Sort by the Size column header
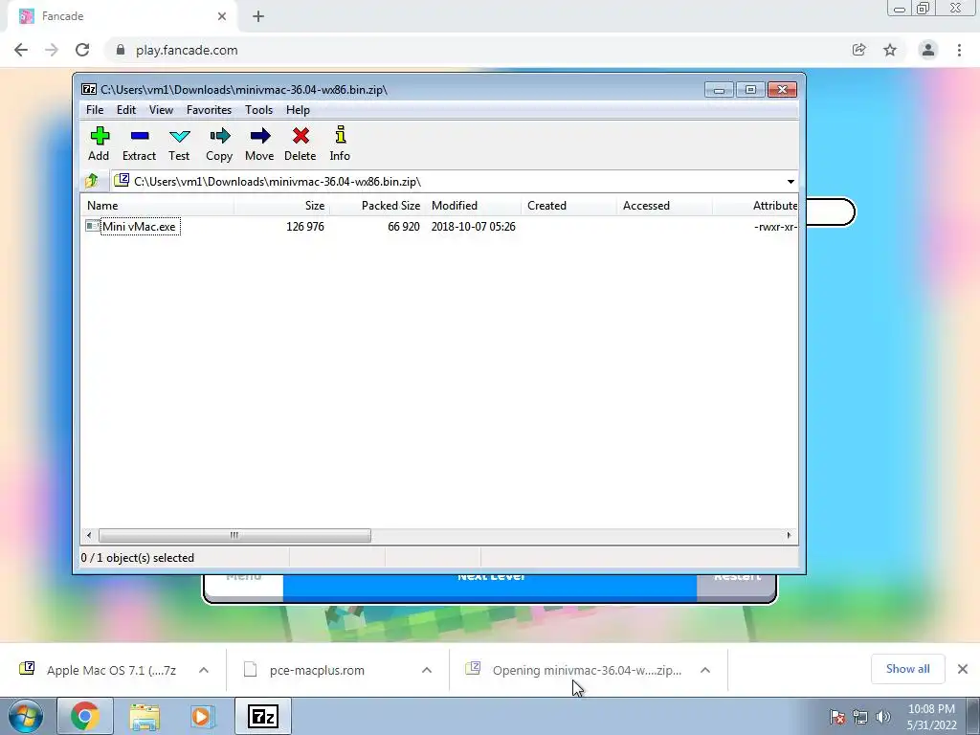 click(282, 206)
